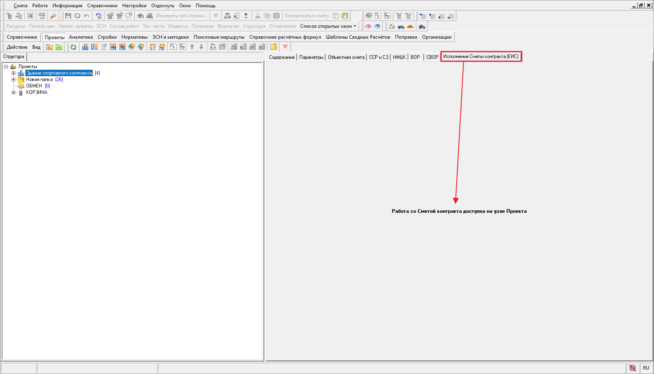This screenshot has width=654, height=374.
Task: Click 'Шаблоны Сводных Расчётов' button
Action: pos(358,37)
